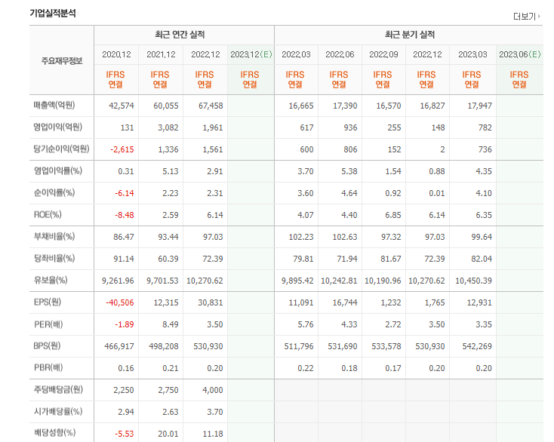Select the 2022.03 quarterly column header
Image resolution: width=554 pixels, height=442 pixels.
[296, 54]
